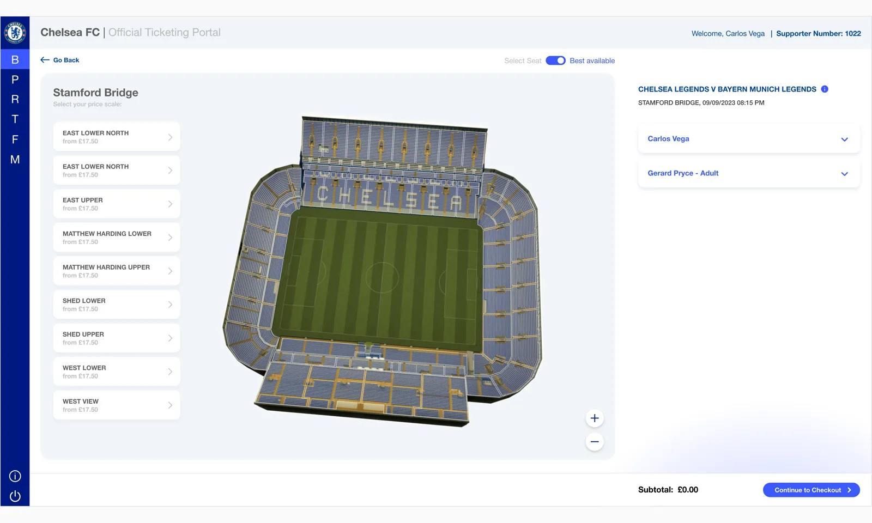Zoom in on the stadium map with plus
Image resolution: width=872 pixels, height=523 pixels.
[595, 418]
